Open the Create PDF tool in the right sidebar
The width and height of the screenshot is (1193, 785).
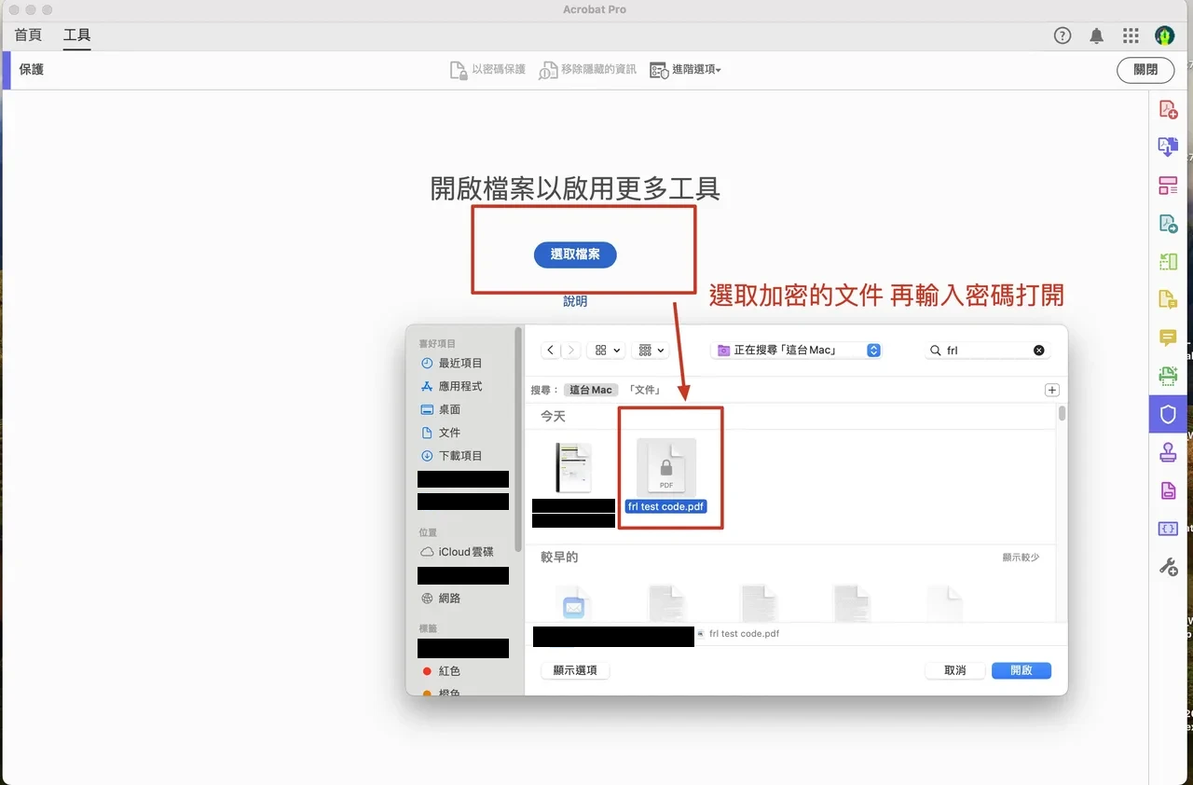tap(1168, 109)
